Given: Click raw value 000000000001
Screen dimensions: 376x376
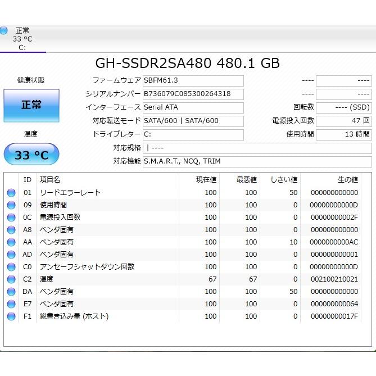Looking at the screenshot, I should 334,255.
